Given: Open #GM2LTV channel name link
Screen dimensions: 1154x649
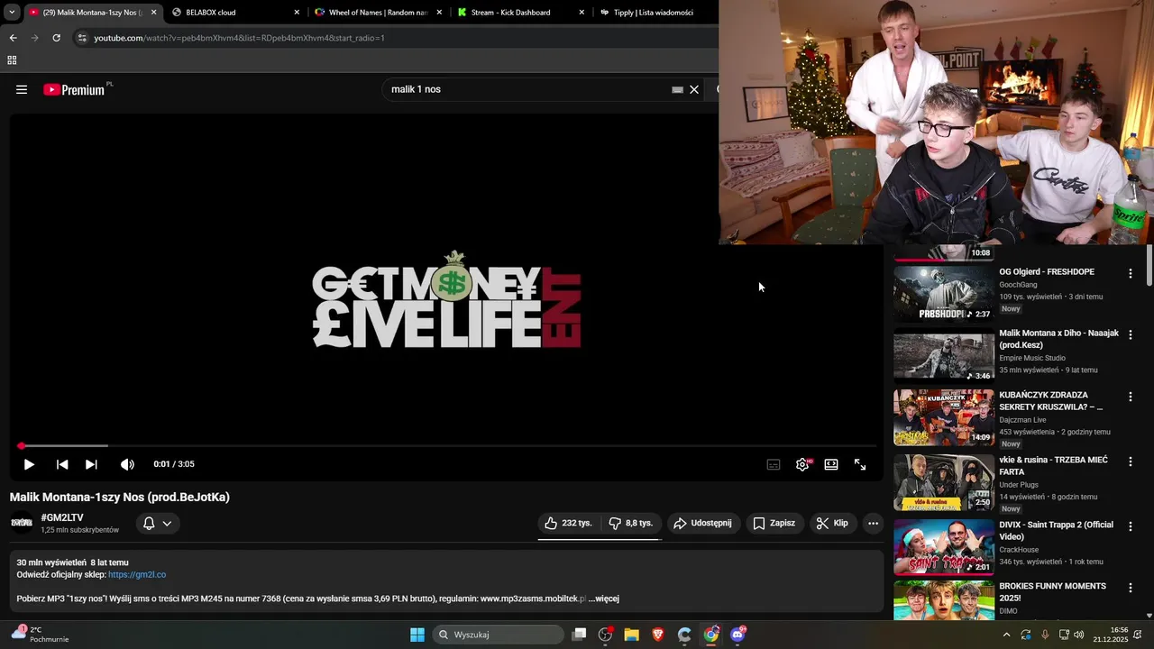Looking at the screenshot, I should [x=62, y=517].
